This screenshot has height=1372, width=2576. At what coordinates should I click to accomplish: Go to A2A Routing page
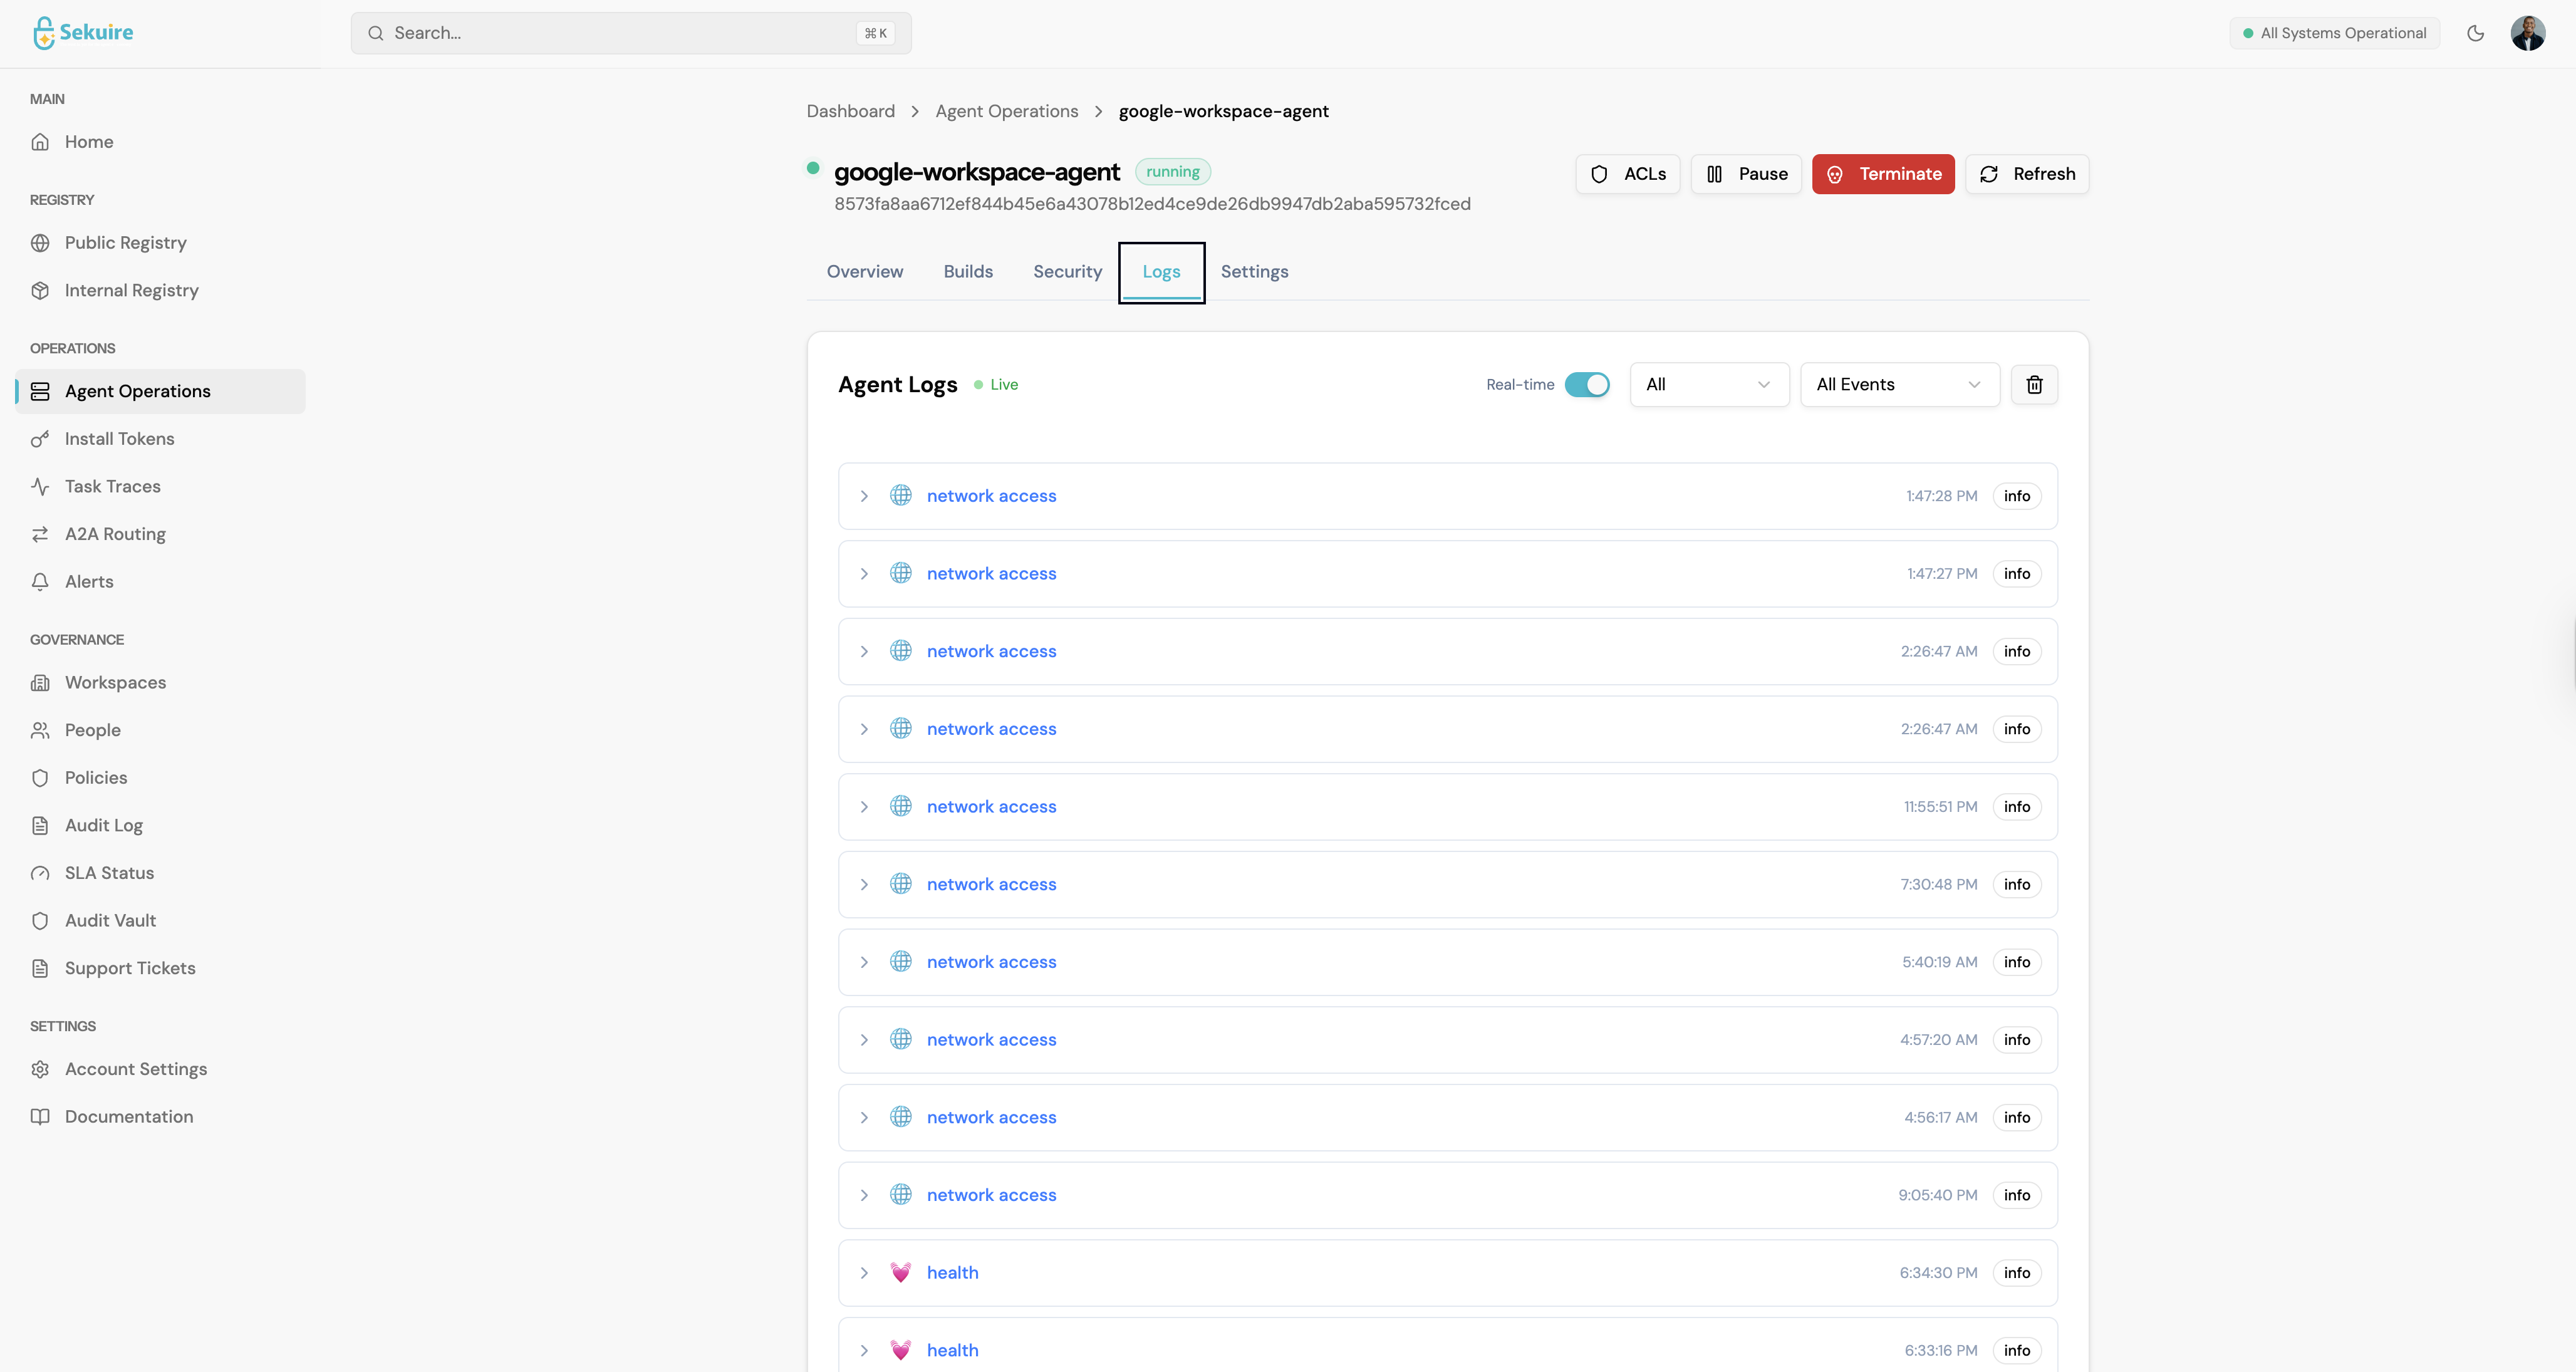coord(115,534)
